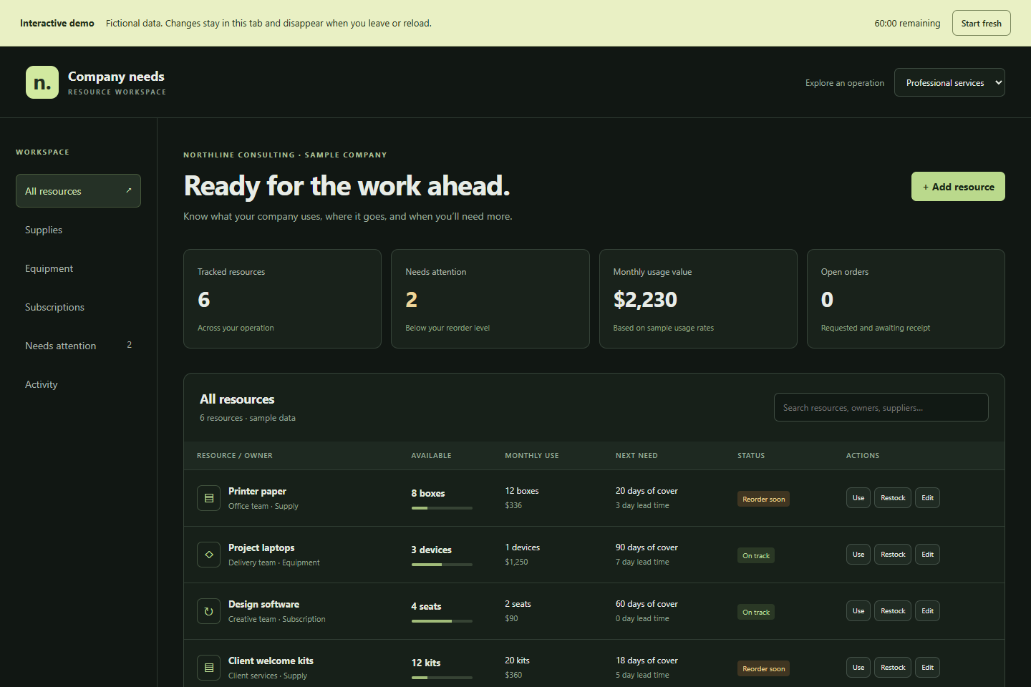The height and width of the screenshot is (687, 1031).
Task: Click Use for Client welcome kits
Action: coord(858,668)
